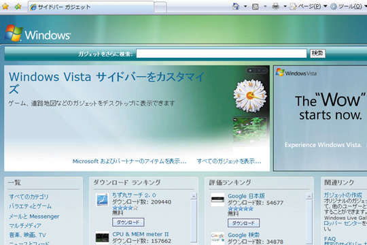Image resolution: width=367 pixels, height=245 pixels.
Task: Open Google 検索 gadget link
Action: [244, 235]
